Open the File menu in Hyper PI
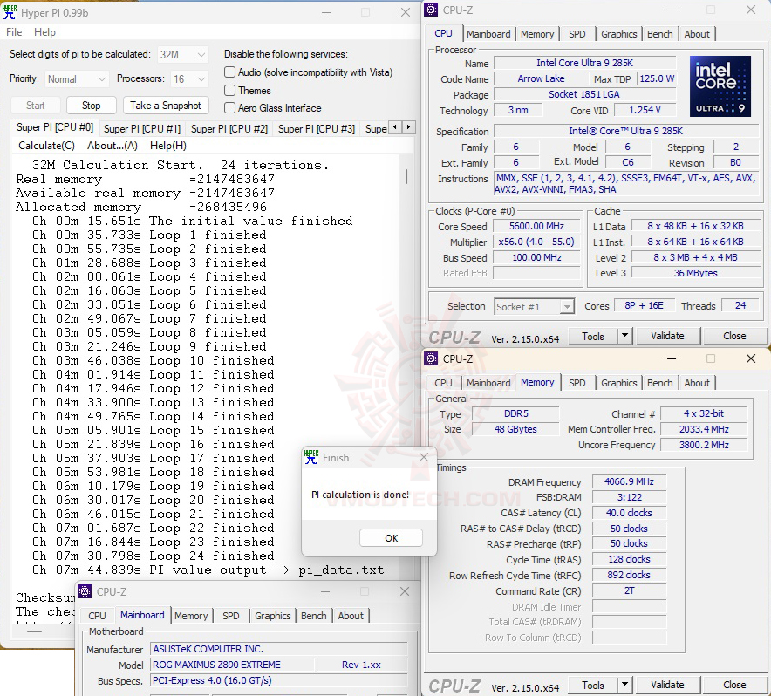This screenshot has height=696, width=771. [x=14, y=32]
